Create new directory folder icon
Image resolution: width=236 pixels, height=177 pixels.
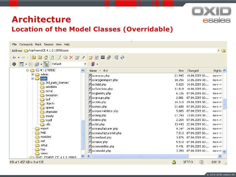point(91,57)
